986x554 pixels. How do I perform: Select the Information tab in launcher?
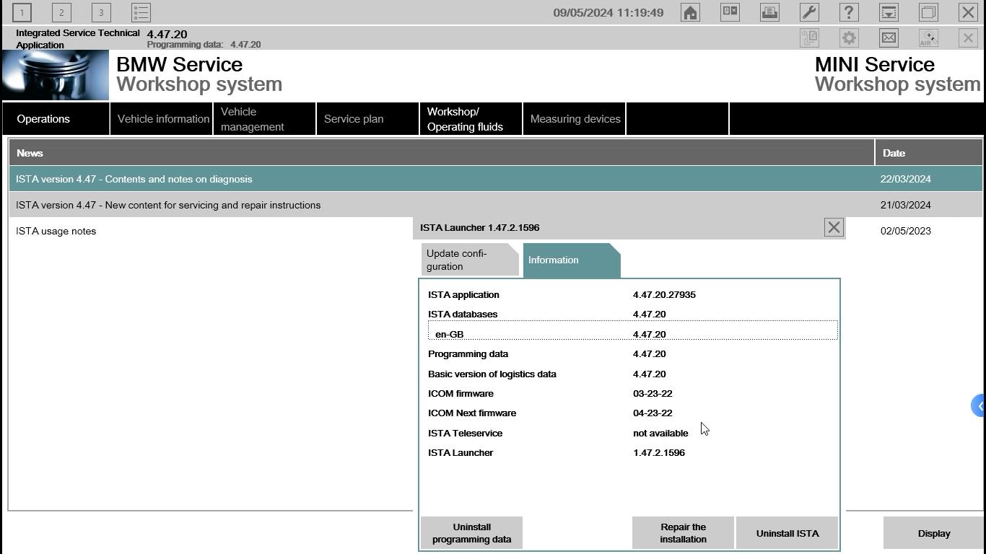[570, 260]
